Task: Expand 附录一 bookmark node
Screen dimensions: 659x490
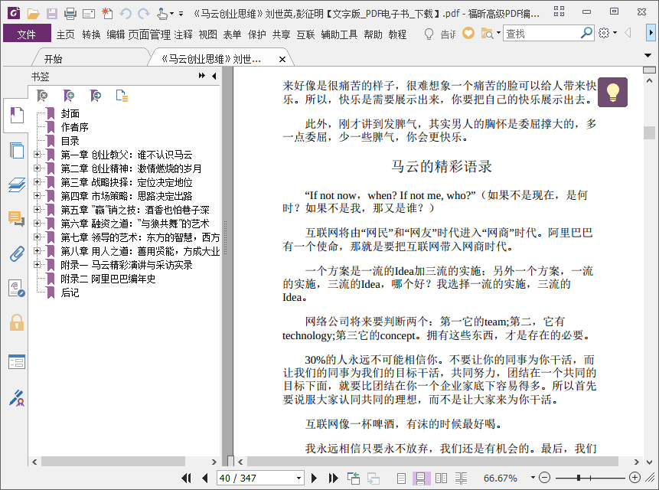Action: click(37, 264)
